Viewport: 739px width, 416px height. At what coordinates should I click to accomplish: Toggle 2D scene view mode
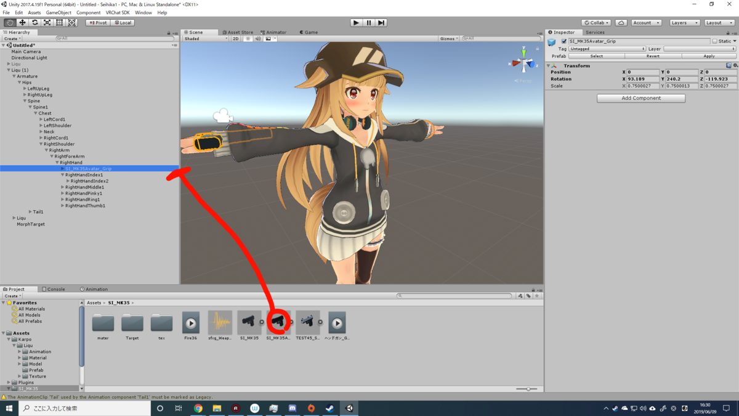pos(236,39)
